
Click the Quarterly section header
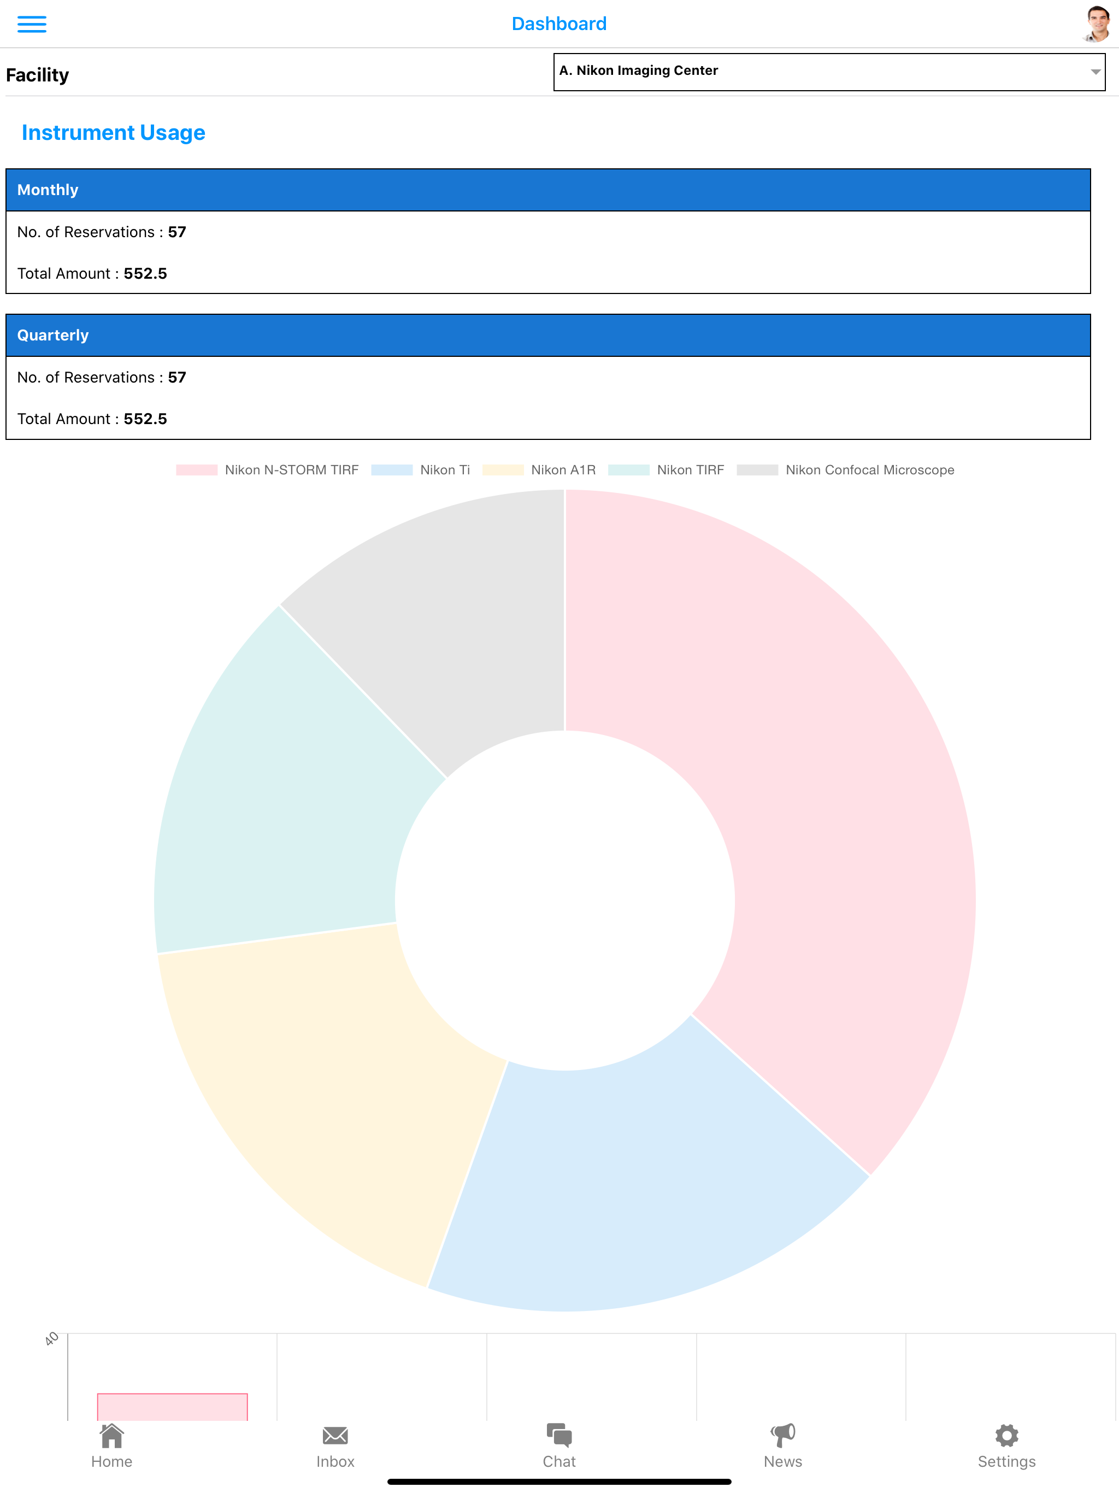[548, 335]
